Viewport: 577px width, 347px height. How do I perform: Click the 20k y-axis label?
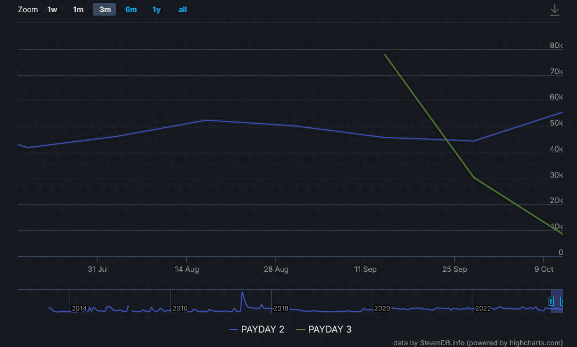point(556,200)
